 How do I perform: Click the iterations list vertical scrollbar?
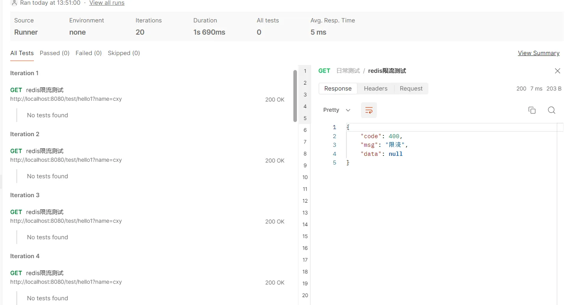coord(295,96)
